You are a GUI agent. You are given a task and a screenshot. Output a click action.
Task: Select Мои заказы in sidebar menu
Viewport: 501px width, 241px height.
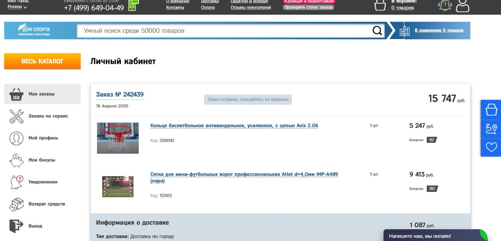pyautogui.click(x=42, y=94)
